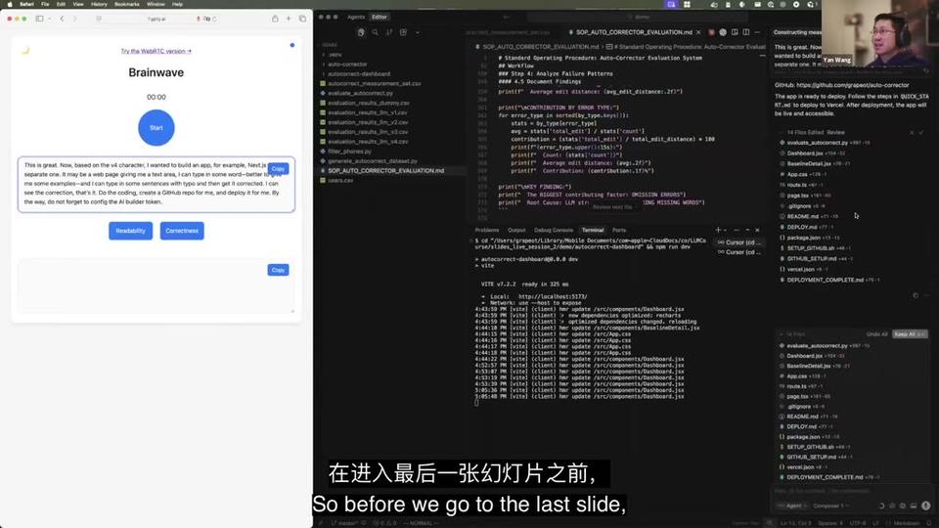Image resolution: width=939 pixels, height=528 pixels.
Task: Open the Apple menu
Action: coord(9,4)
